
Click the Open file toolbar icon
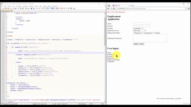[4, 8]
